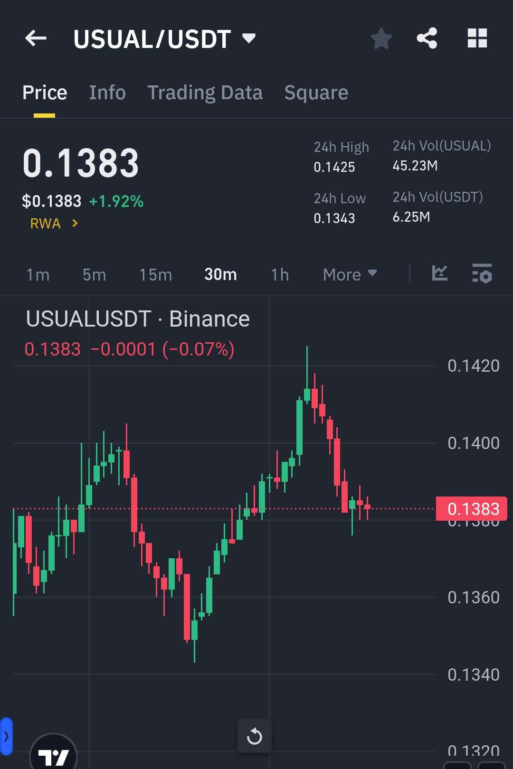The width and height of the screenshot is (513, 769).
Task: Open the RWA category link
Action: [54, 224]
